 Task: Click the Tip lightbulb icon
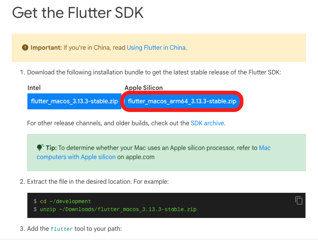pos(40,148)
